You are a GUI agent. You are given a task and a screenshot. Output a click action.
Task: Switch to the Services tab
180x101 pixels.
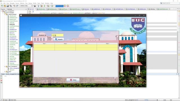[x=10, y=9]
